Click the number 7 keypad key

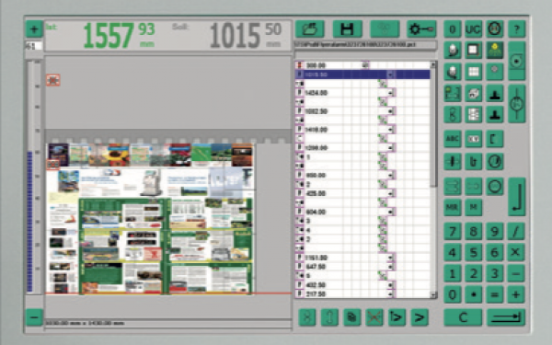coord(453,232)
